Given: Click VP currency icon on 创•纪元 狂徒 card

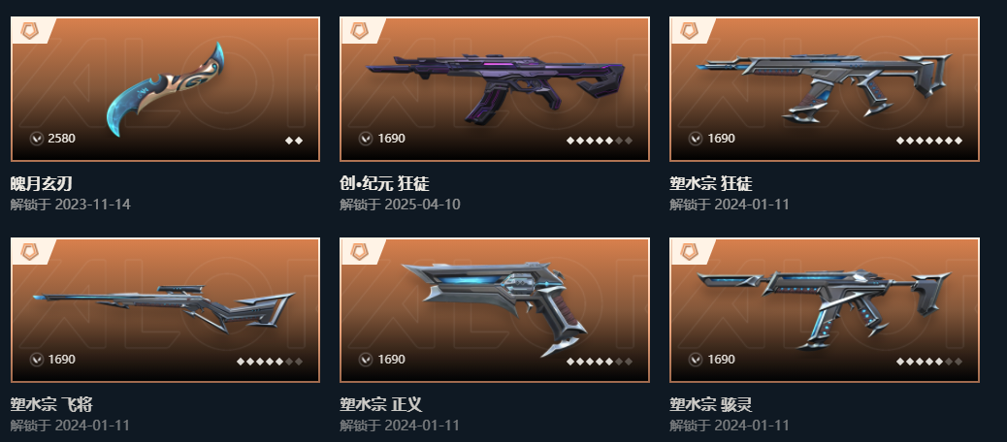Looking at the screenshot, I should click(x=366, y=138).
